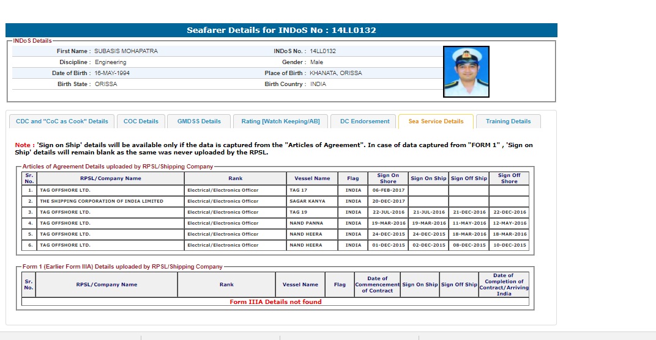656x340 pixels.
Task: Click the SAGAR KANYA vessel name cell
Action: point(312,201)
